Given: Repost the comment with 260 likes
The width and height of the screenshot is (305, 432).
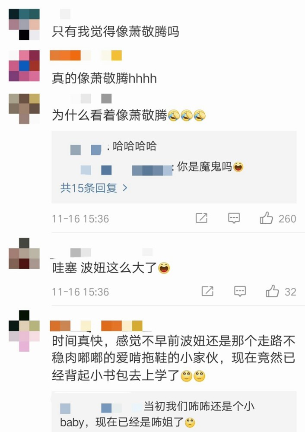Looking at the screenshot, I should click(201, 218).
